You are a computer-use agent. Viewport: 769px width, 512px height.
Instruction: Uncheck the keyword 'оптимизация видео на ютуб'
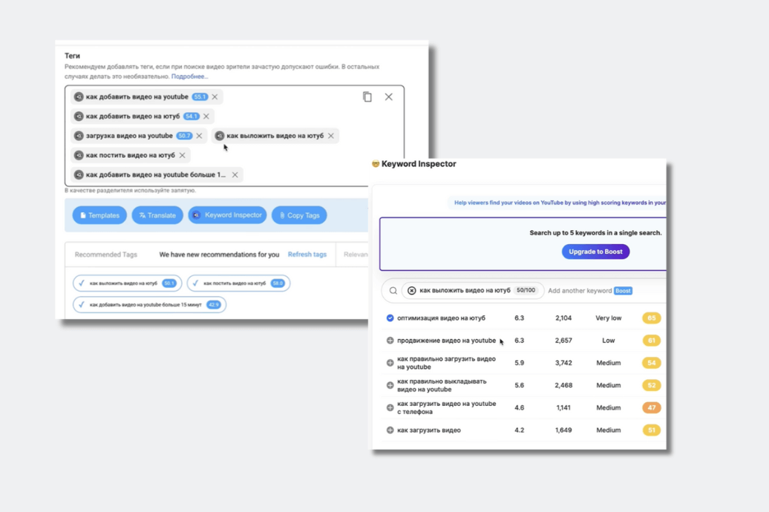(x=390, y=318)
